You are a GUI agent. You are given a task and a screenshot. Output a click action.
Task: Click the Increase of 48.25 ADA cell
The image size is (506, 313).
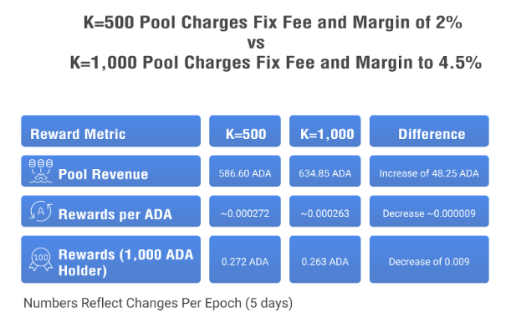(x=429, y=172)
